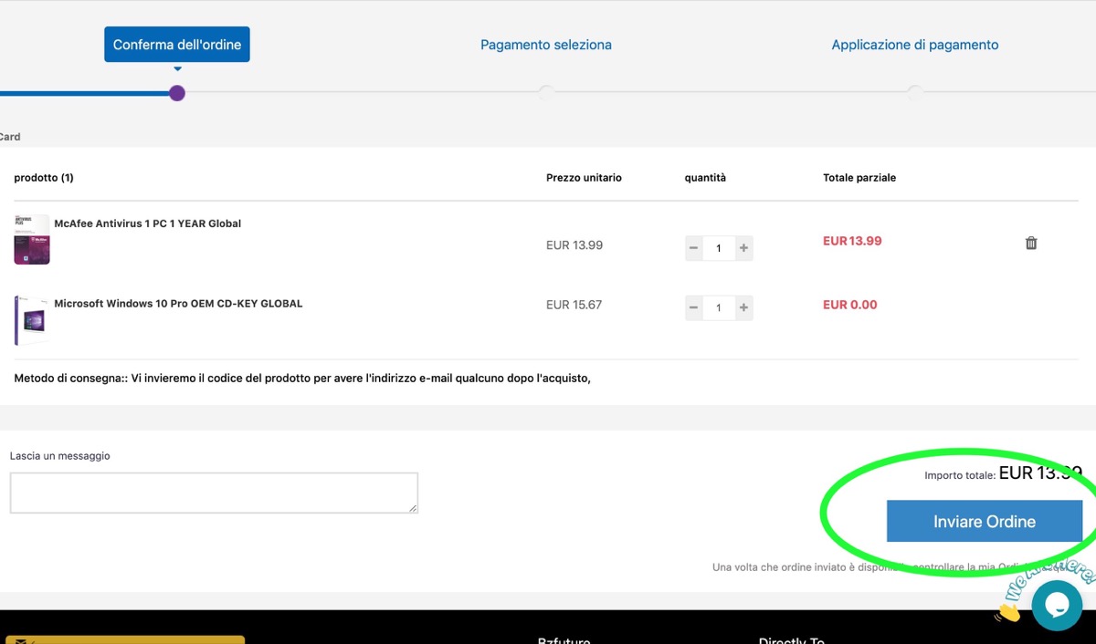Increase Windows 10 Pro quantity with plus
1096x644 pixels.
[x=743, y=308]
